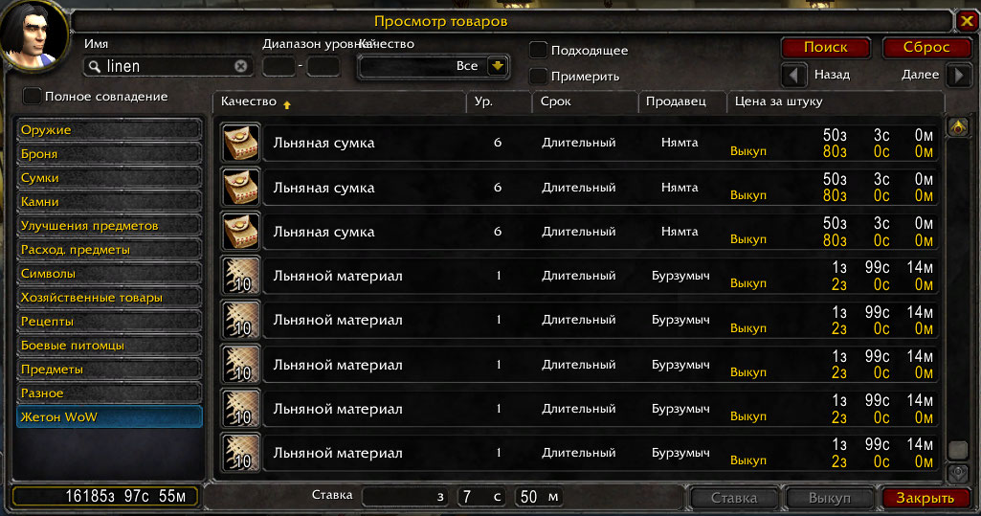Click the first Льняной материал cloth icon
The height and width of the screenshot is (516, 981).
(241, 276)
